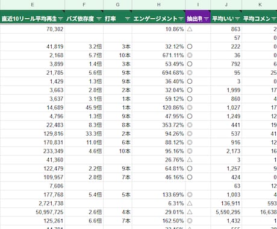Screen dimensions: 277x229
Task: Click double-circle mark in the 694.68% row
Action: click(x=190, y=73)
